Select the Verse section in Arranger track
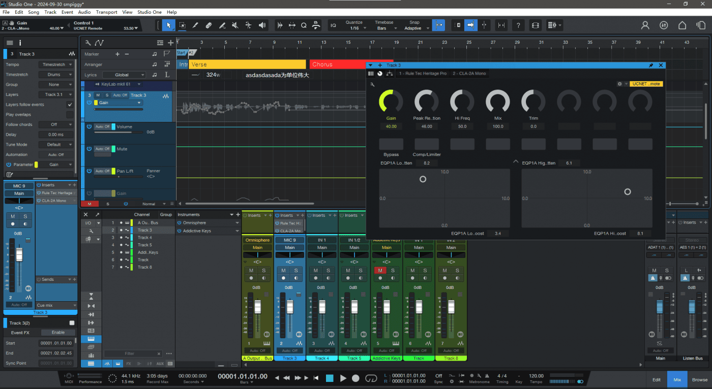 click(x=247, y=64)
